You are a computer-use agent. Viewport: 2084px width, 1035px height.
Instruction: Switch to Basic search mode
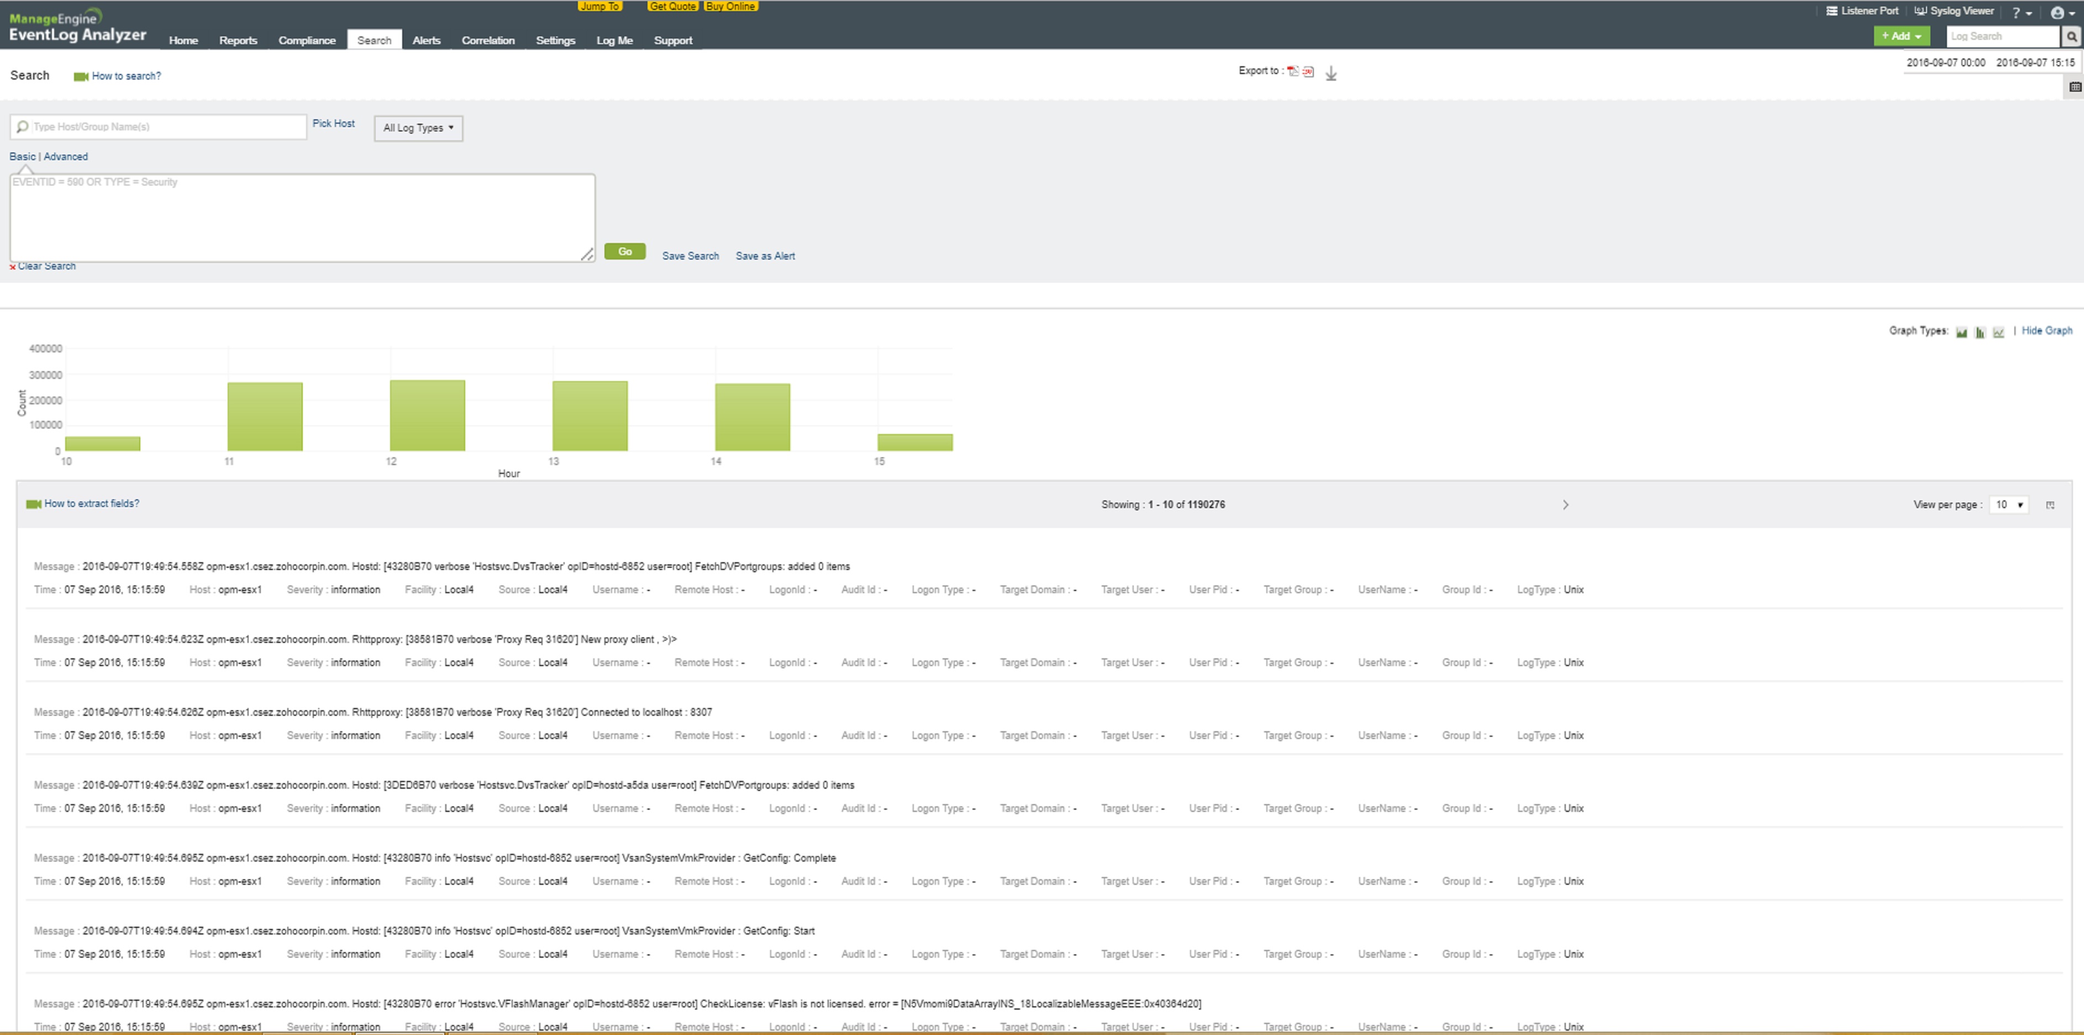click(x=22, y=156)
